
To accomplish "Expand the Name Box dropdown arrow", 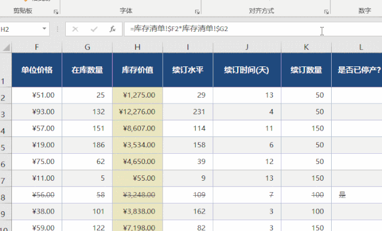I will click(44, 29).
